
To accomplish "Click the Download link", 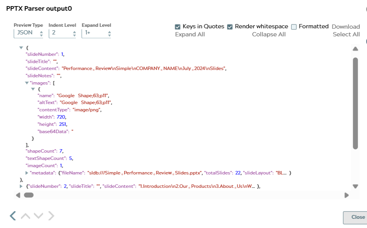I will pyautogui.click(x=346, y=27).
